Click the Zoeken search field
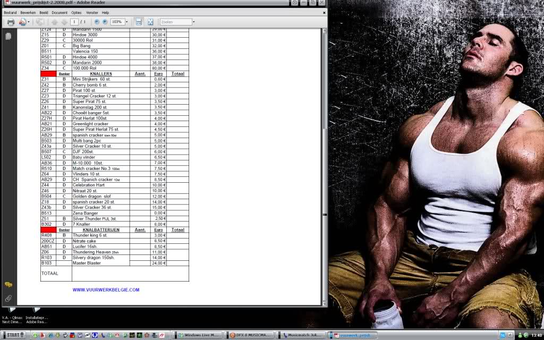This screenshot has height=340, width=544. point(175,22)
